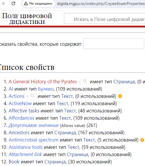This screenshot has height=166, width=145.
Task: Open the 'Страница' type link in row 1
Action: point(124,82)
